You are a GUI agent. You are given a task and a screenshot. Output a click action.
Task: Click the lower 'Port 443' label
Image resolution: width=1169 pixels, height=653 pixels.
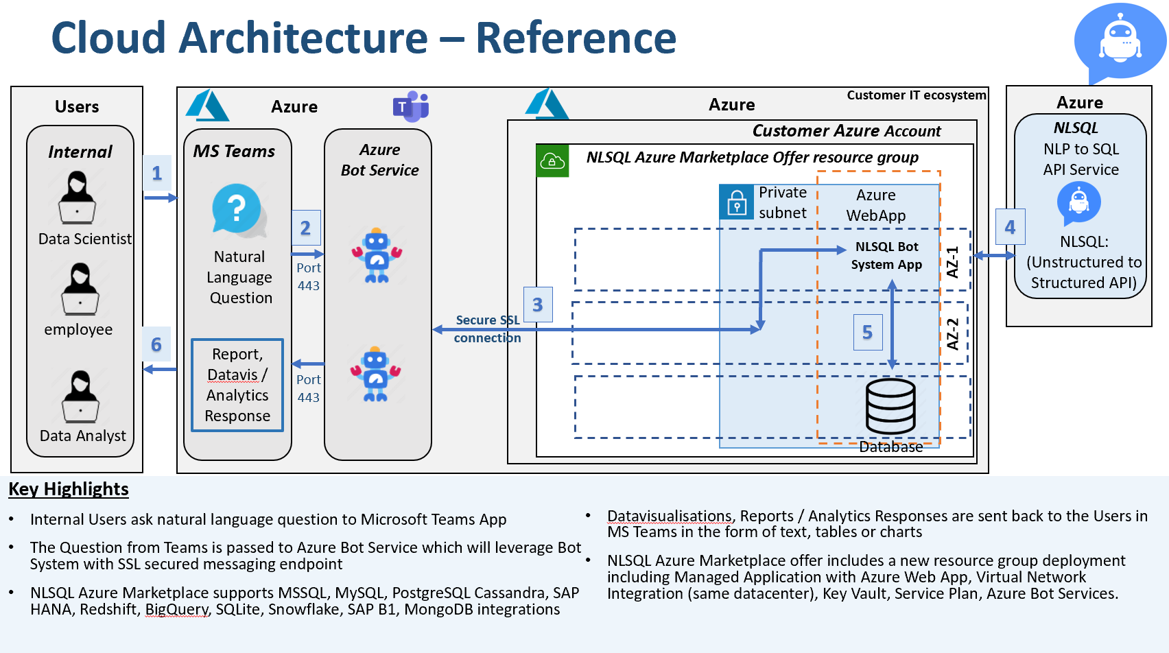coord(309,388)
